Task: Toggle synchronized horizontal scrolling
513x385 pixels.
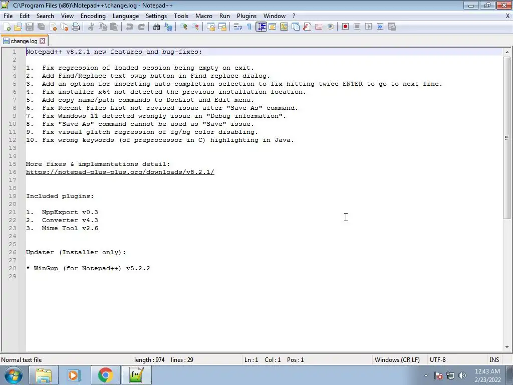Action: coord(222,27)
